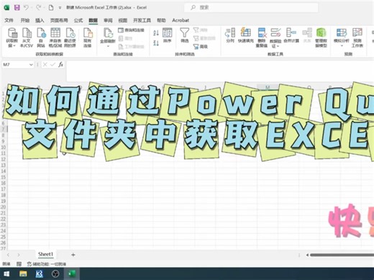Image resolution: width=374 pixels, height=280 pixels.
Task: Expand the Name Box dropdown next to M7
Action: tap(31, 65)
